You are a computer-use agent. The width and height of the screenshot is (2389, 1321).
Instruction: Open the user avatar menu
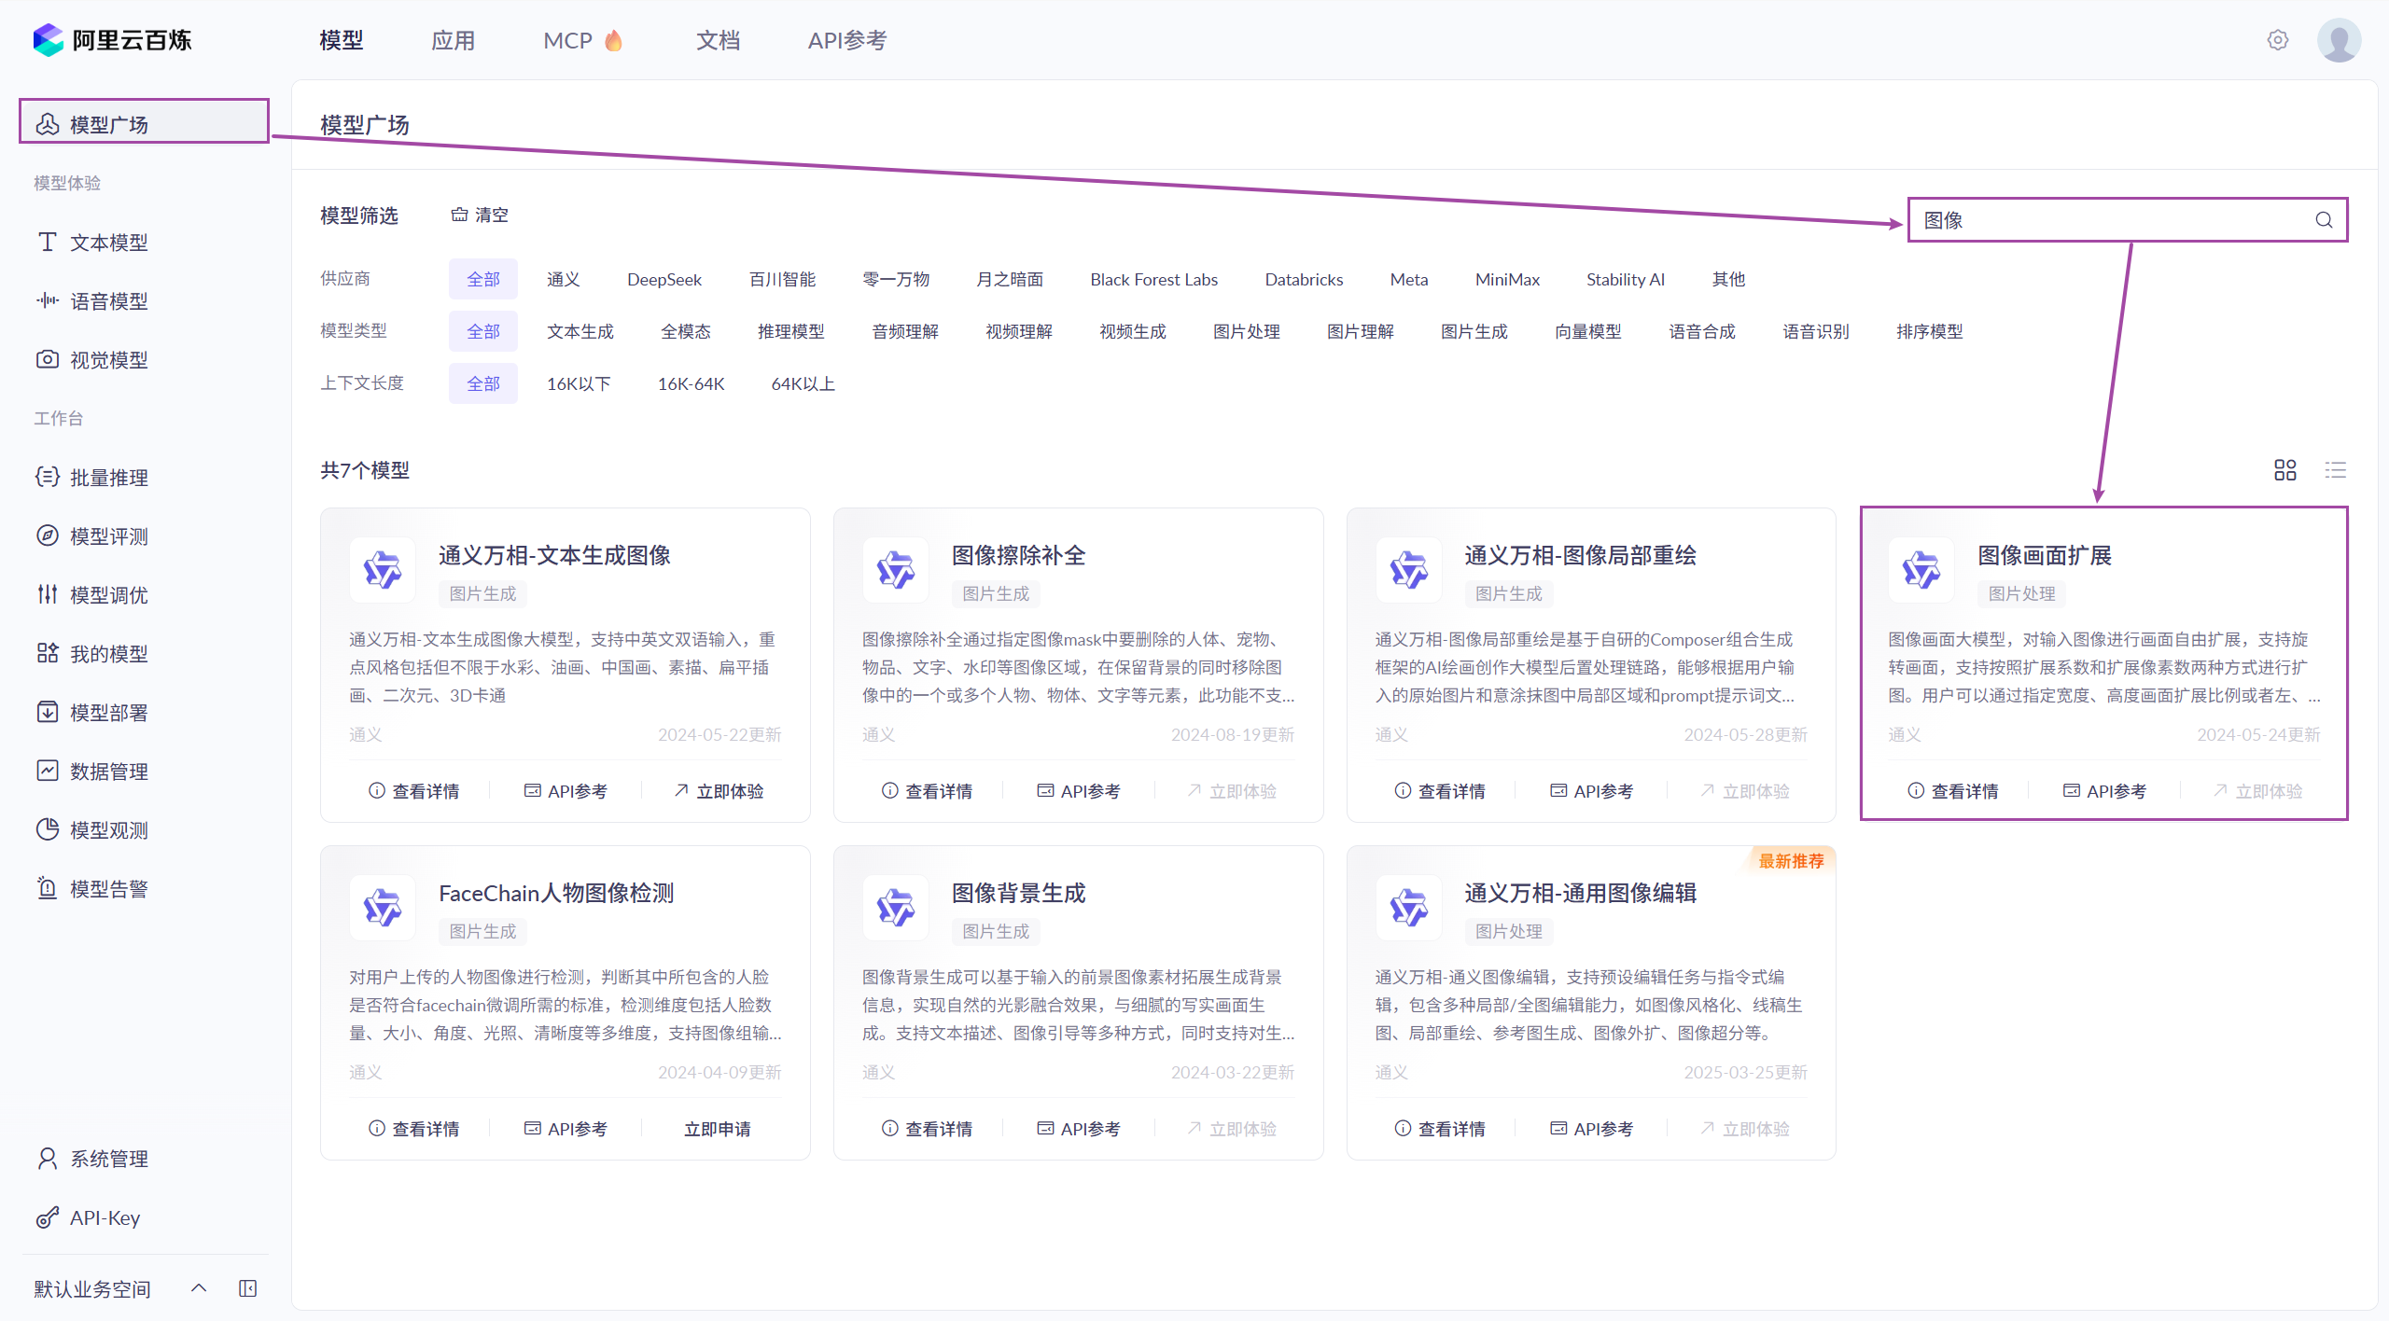point(2339,40)
